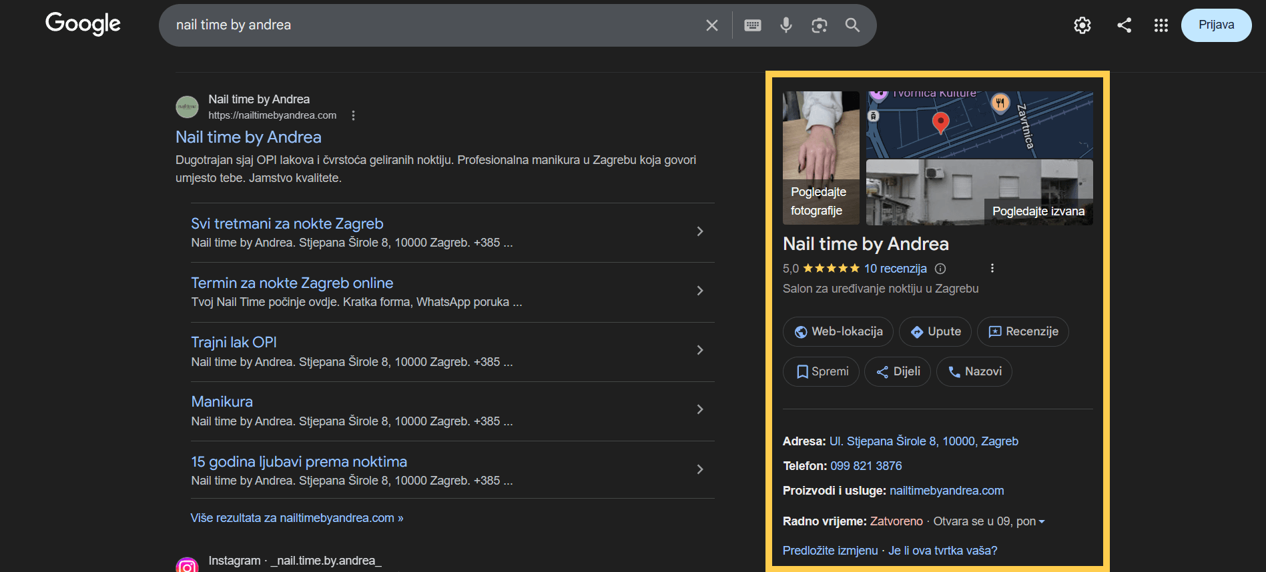Click the five-star rating stars
The image size is (1266, 572).
pos(832,269)
